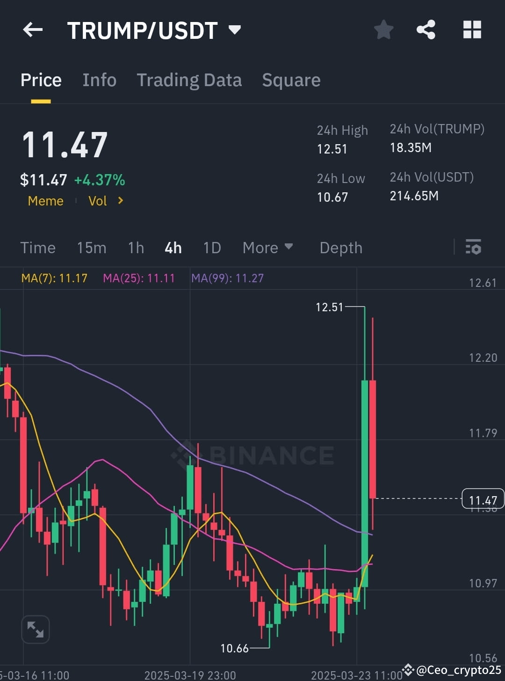Open the TRUMP/USDT pair selector dropdown
The width and height of the screenshot is (505, 681).
click(235, 29)
